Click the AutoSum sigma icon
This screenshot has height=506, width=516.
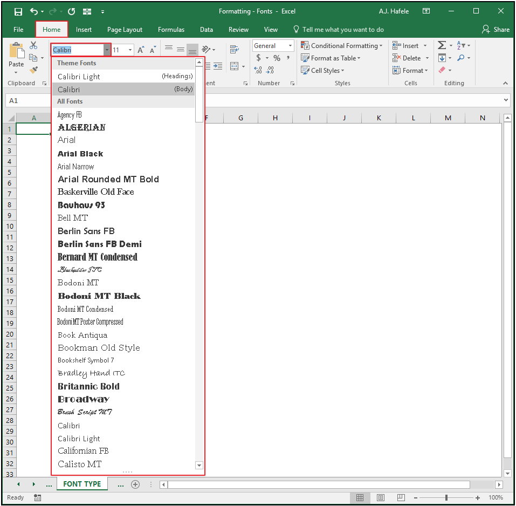(442, 45)
